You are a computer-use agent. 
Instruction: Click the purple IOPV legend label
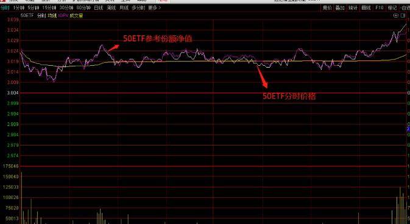(63, 16)
